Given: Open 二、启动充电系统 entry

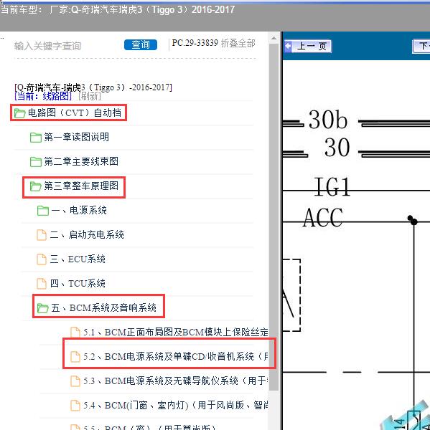Looking at the screenshot, I should 87,235.
